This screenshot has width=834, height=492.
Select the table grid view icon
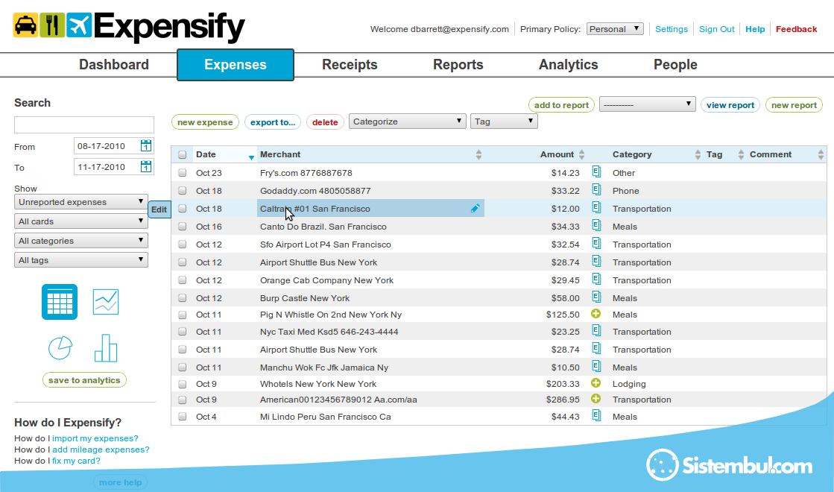(x=60, y=302)
